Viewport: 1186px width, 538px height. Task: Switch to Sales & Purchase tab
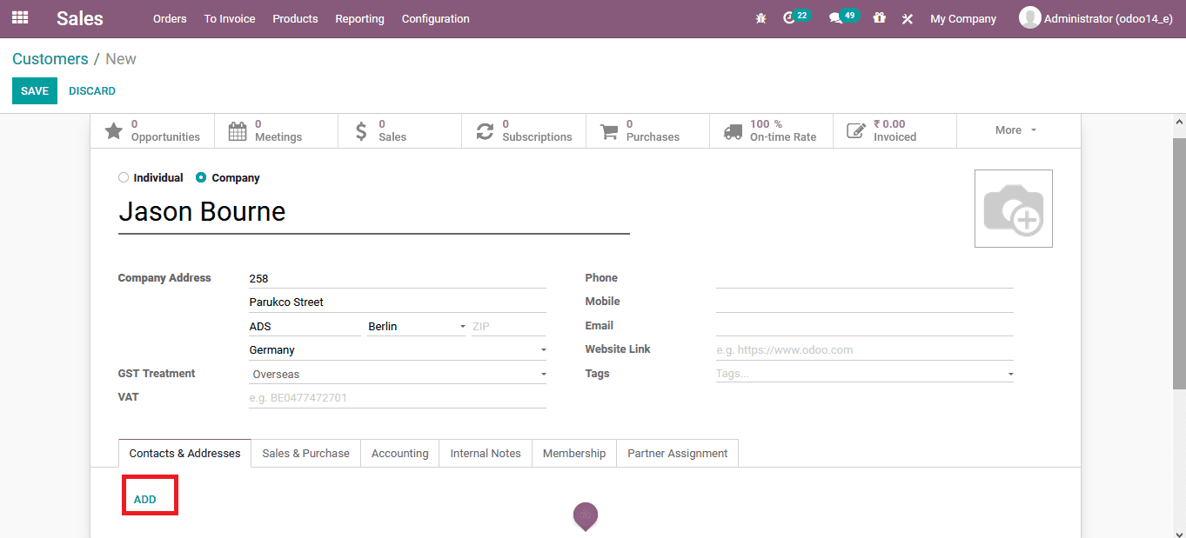[305, 454]
